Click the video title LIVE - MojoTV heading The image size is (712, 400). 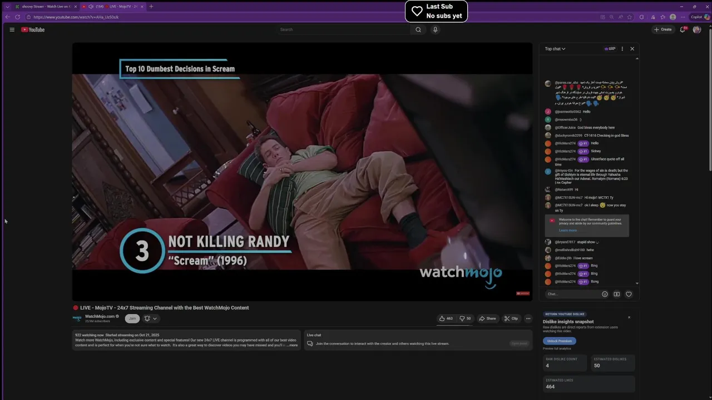(x=164, y=307)
